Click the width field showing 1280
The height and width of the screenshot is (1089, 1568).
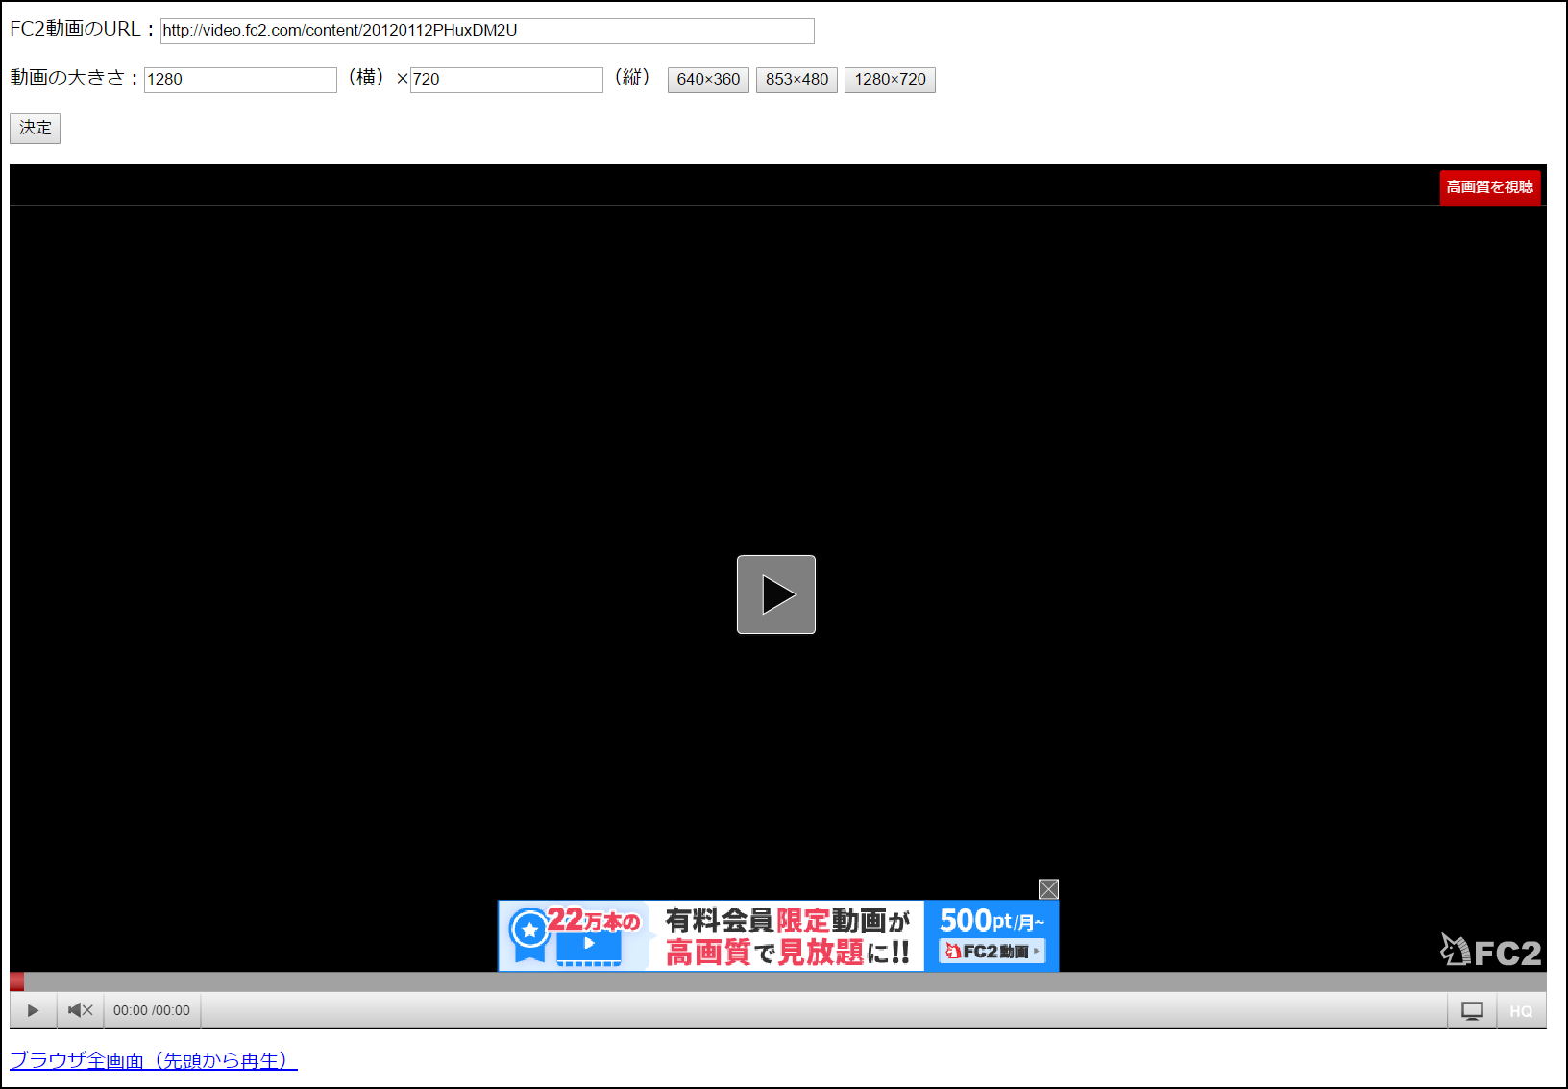(240, 80)
